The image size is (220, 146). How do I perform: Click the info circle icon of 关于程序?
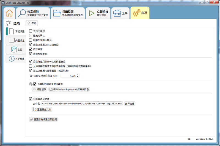(12, 59)
